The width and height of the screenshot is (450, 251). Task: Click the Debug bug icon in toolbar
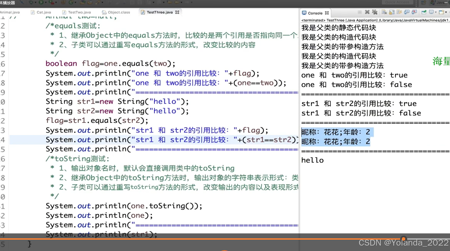[x=31, y=2]
